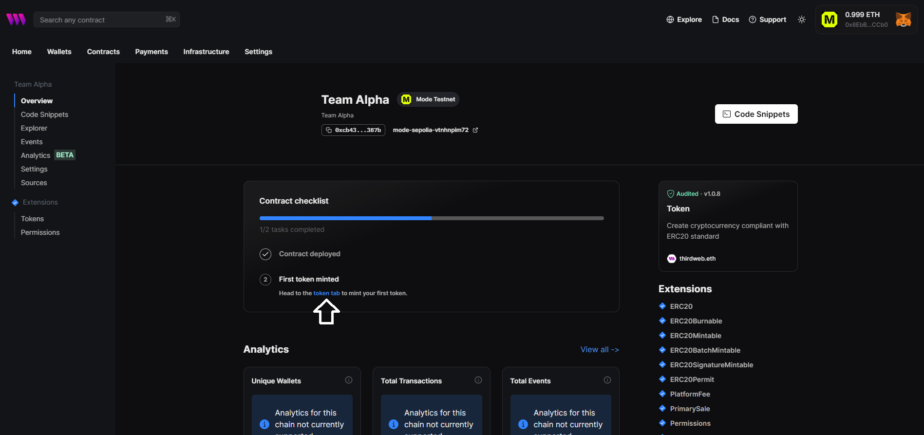Select Code Snippets in the sidebar
Image resolution: width=924 pixels, height=435 pixels.
44,114
